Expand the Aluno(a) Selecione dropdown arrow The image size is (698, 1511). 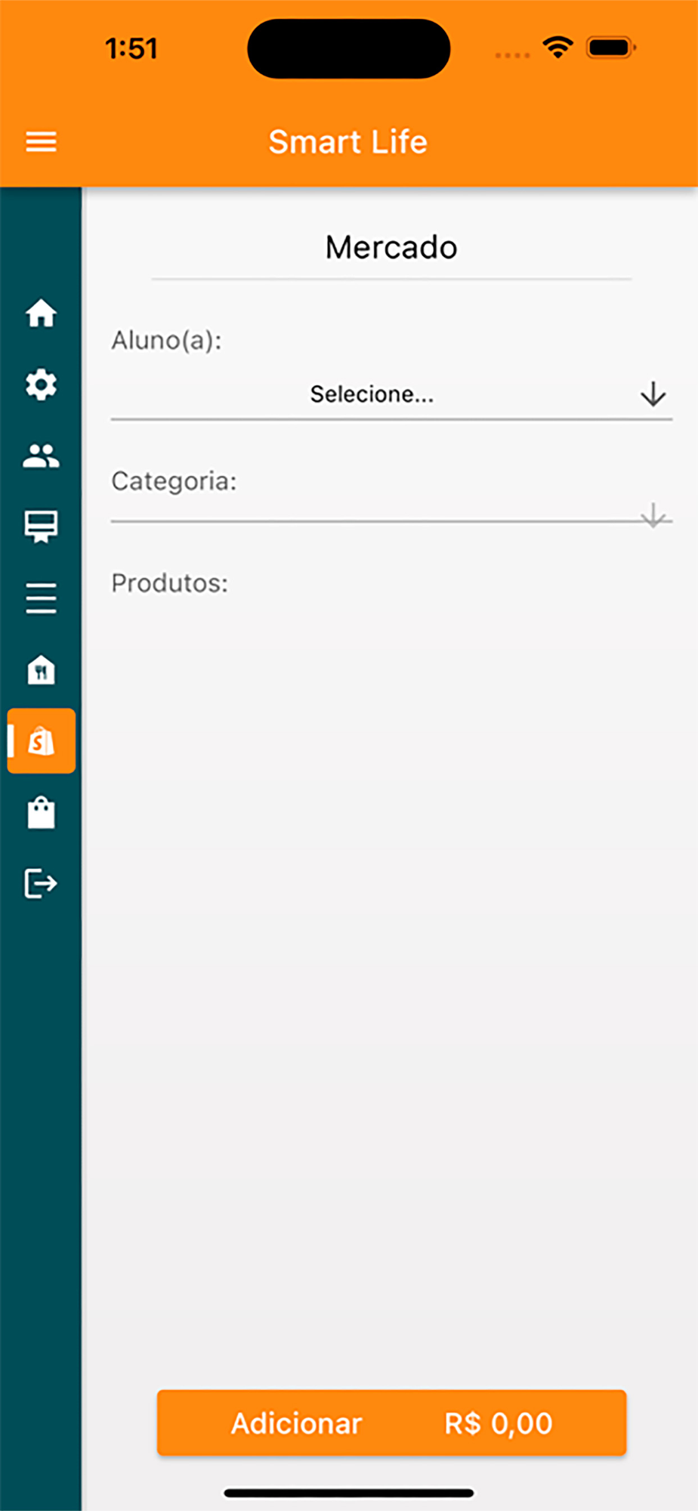click(653, 394)
